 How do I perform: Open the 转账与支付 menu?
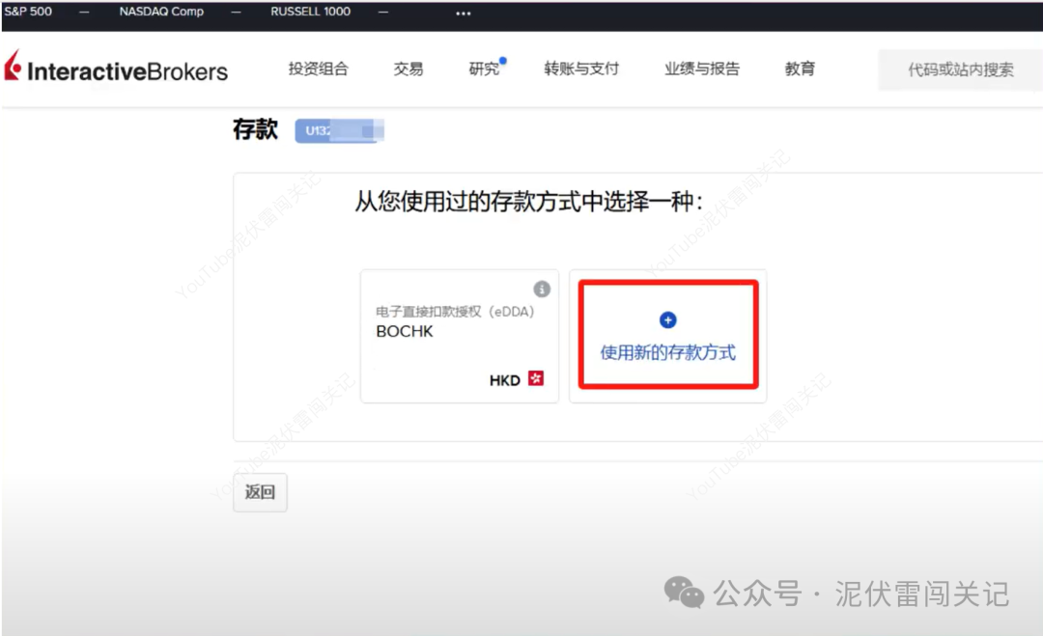[581, 69]
